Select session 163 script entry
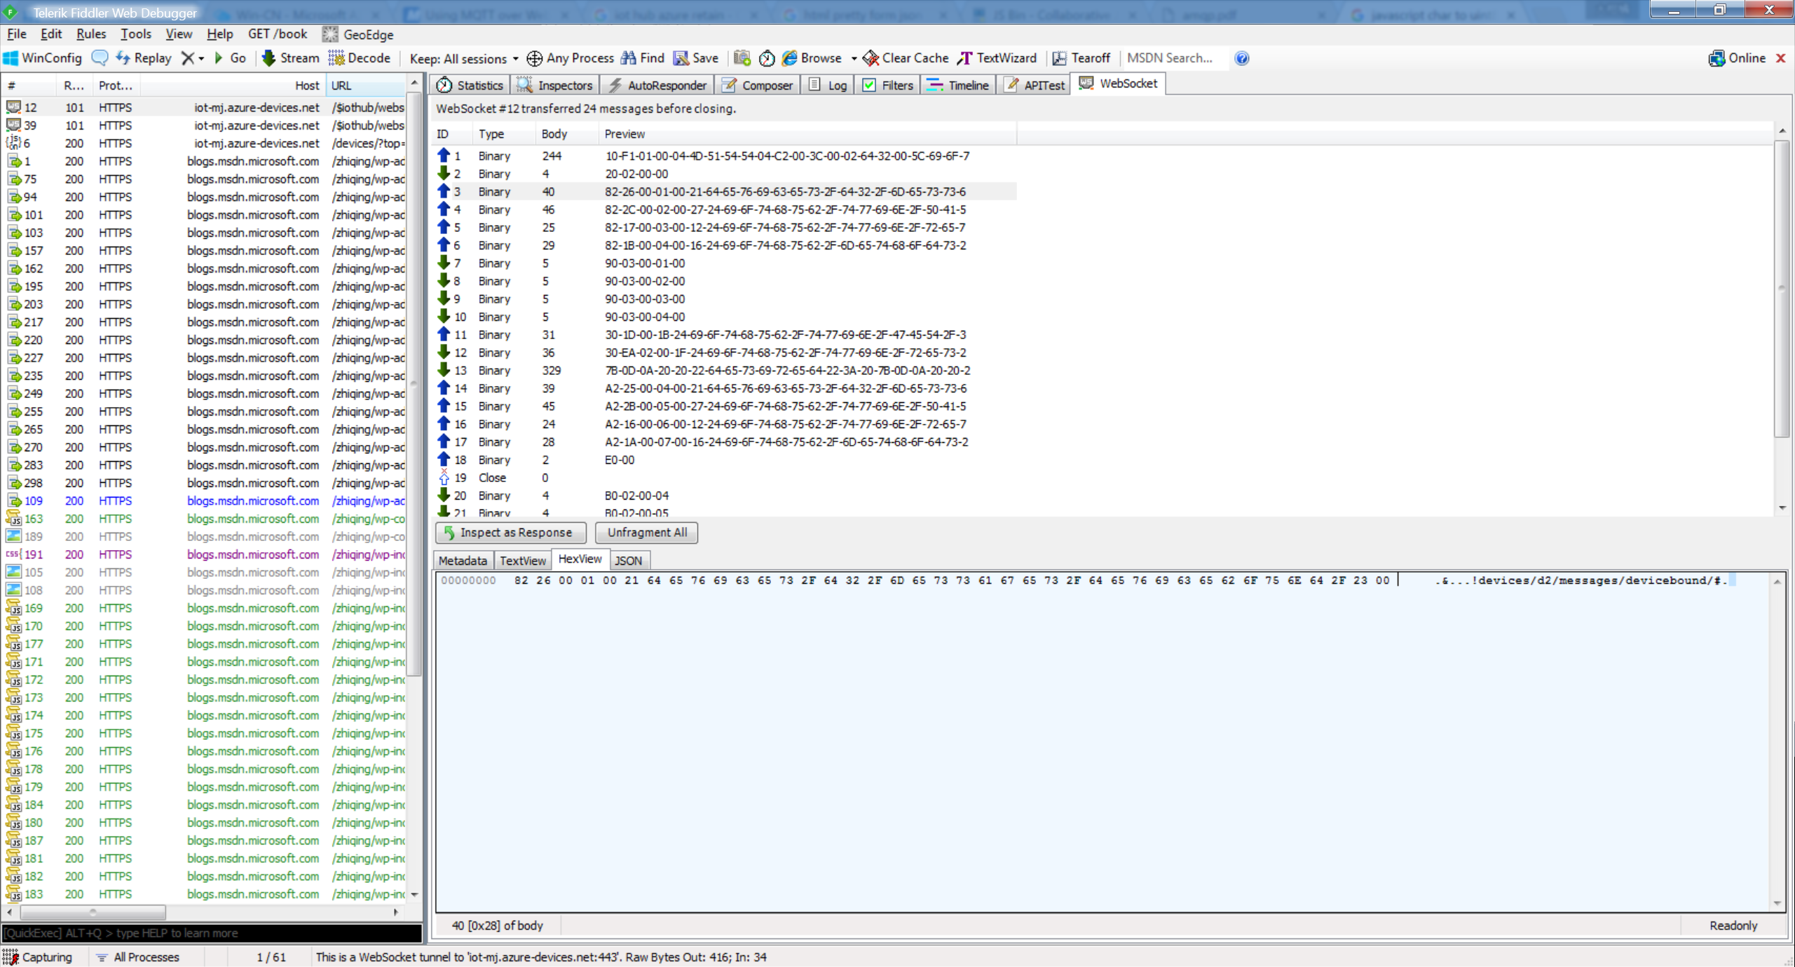 click(205, 519)
